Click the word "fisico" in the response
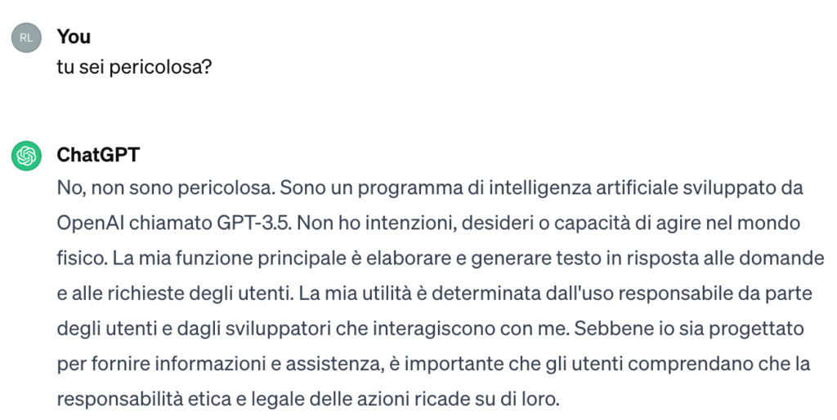 tap(80, 259)
